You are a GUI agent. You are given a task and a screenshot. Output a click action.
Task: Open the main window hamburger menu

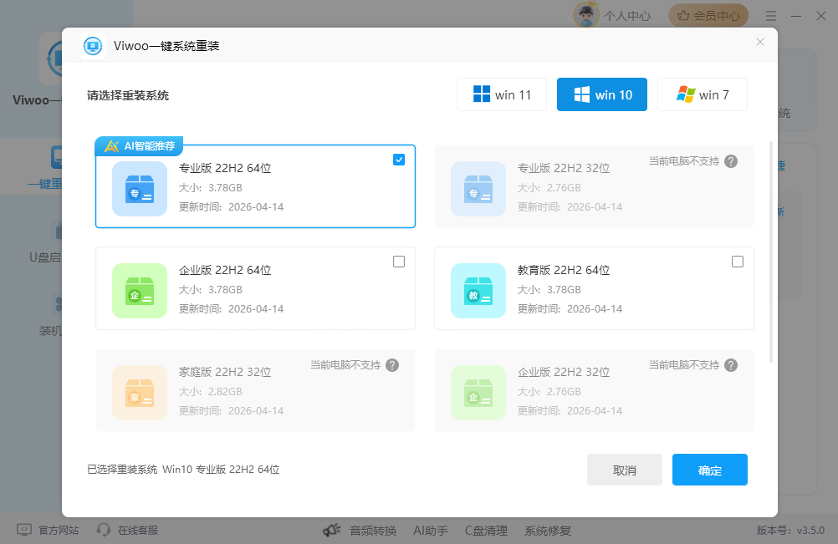[x=770, y=16]
